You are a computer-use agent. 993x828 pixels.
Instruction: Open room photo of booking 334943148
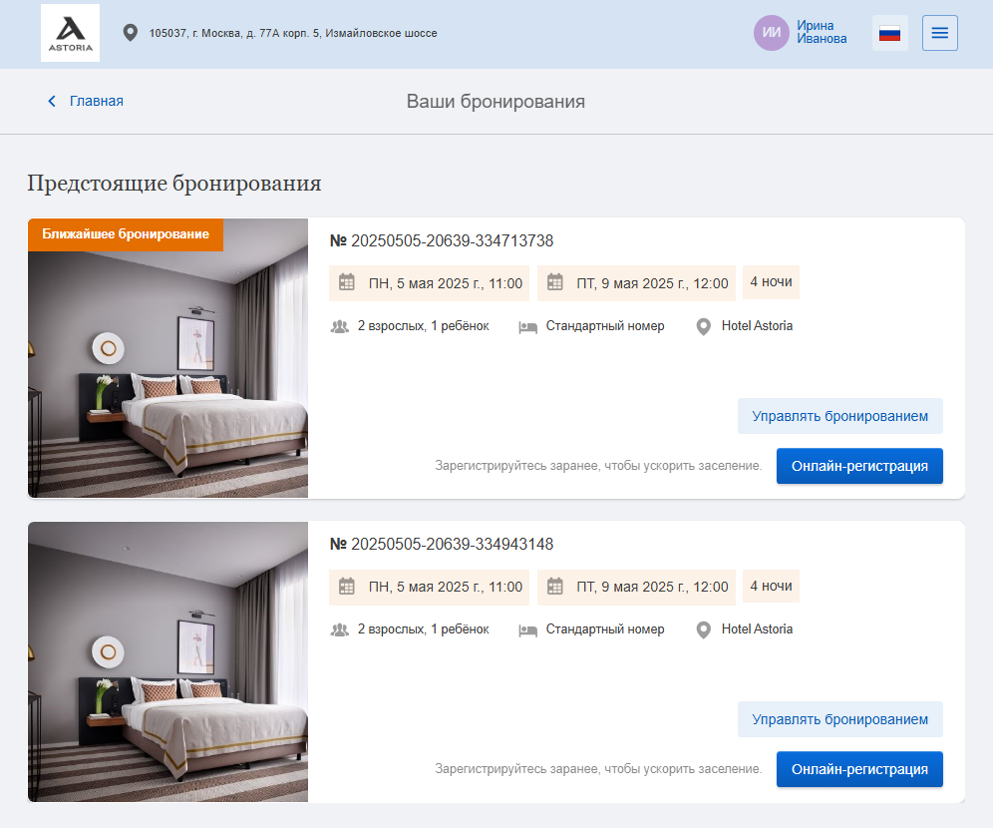coord(167,662)
